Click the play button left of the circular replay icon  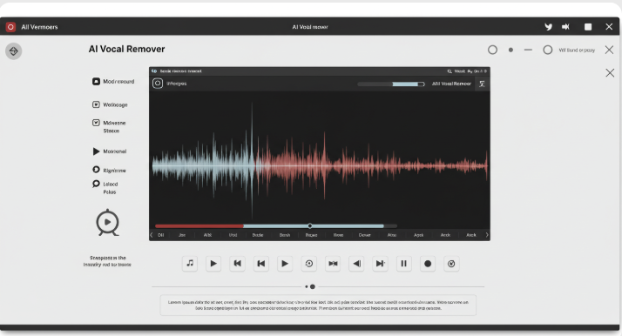pyautogui.click(x=285, y=264)
